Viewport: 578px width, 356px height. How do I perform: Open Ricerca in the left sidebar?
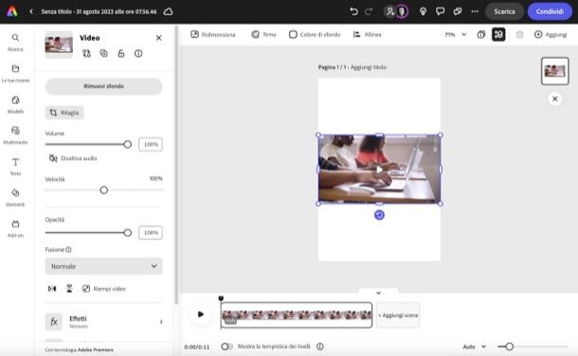15,43
